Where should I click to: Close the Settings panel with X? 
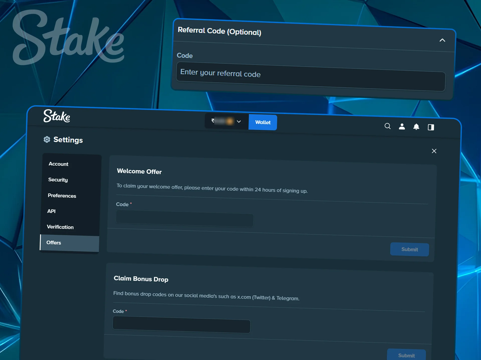pyautogui.click(x=434, y=151)
